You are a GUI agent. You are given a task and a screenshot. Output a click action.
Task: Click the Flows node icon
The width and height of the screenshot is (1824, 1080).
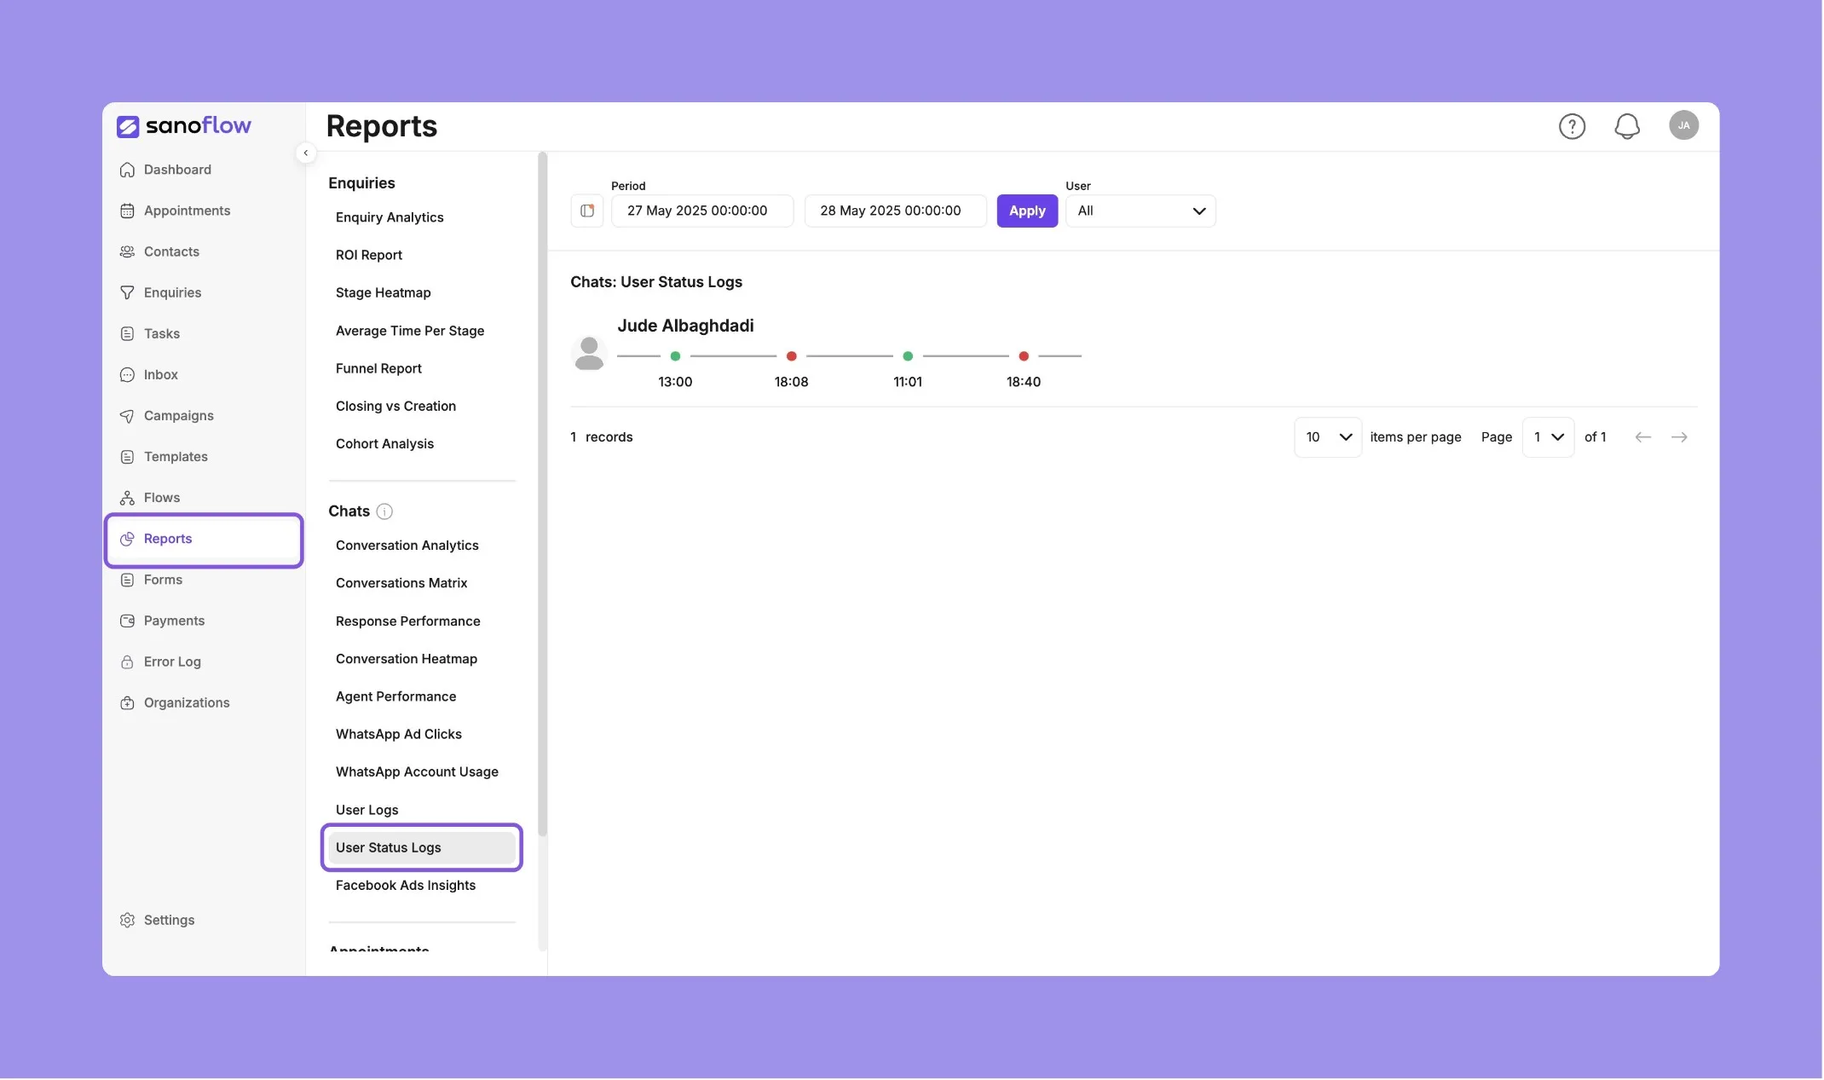tap(127, 498)
